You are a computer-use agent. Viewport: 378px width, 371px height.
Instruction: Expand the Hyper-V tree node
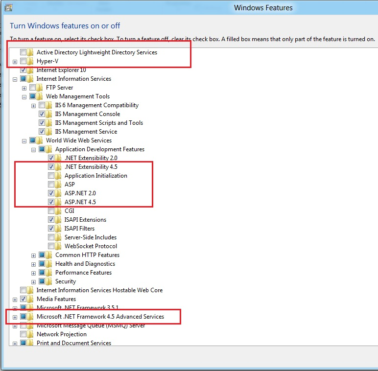click(15, 62)
